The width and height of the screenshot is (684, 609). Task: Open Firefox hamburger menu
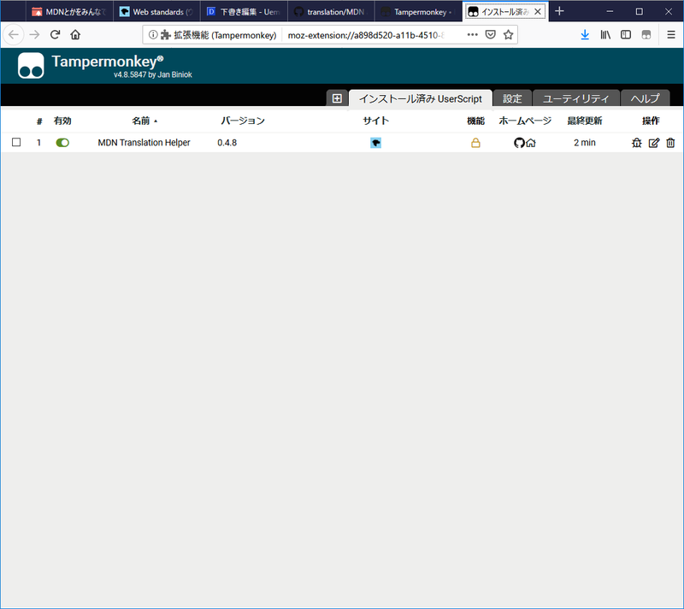click(x=671, y=34)
